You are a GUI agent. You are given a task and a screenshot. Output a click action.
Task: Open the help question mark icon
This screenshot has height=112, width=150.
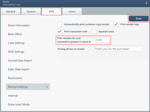coord(146,4)
